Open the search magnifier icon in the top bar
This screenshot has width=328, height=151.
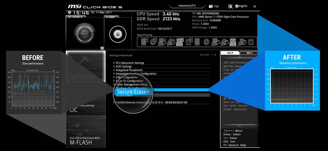231,6
